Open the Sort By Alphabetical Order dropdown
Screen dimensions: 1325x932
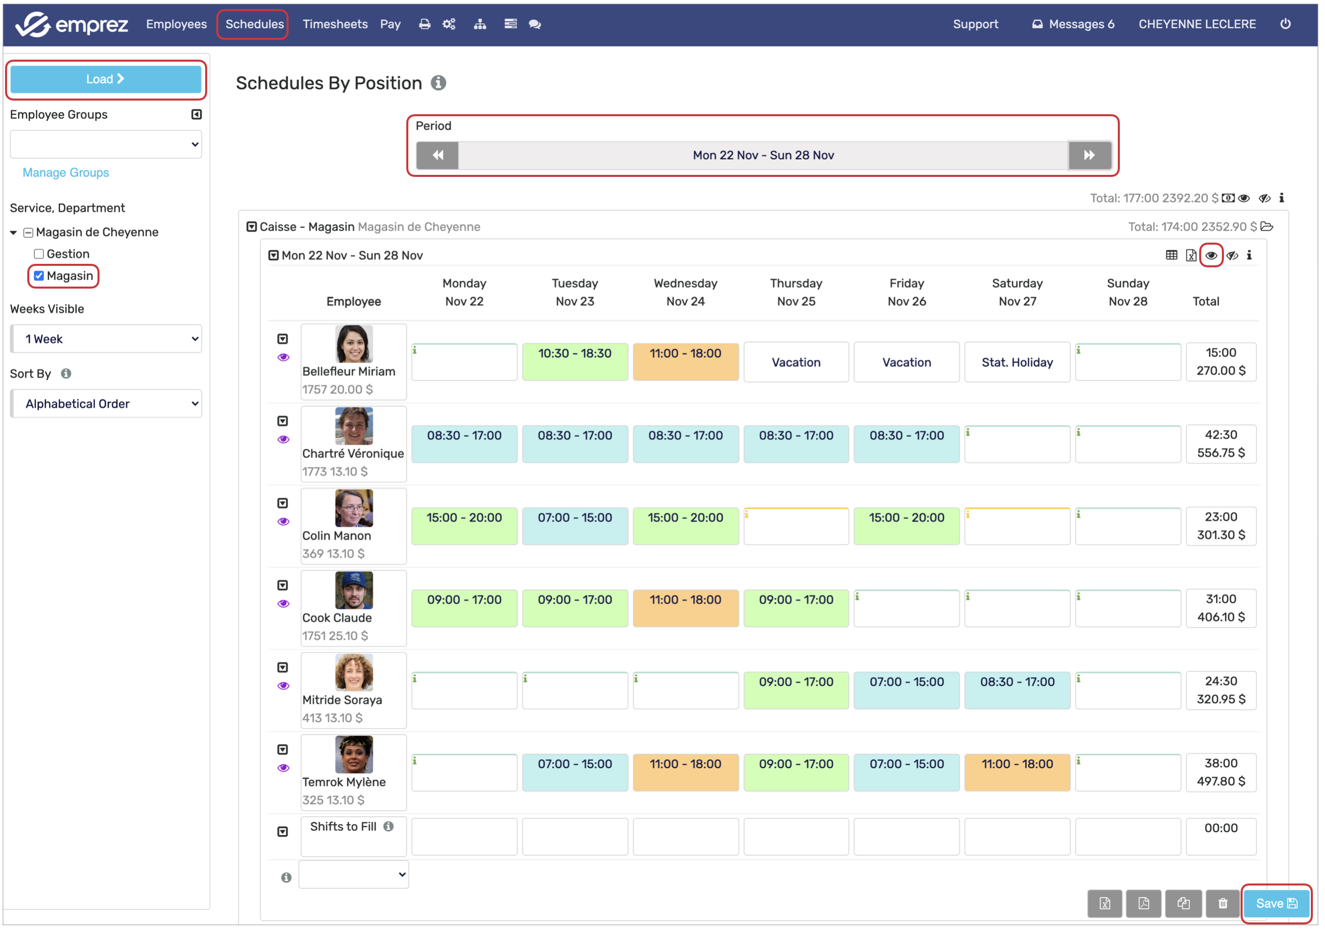click(x=106, y=404)
